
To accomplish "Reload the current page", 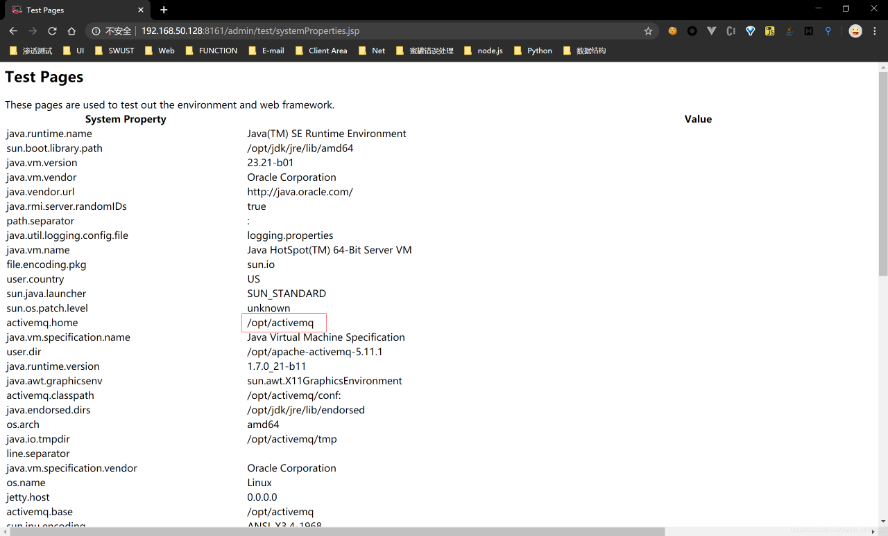I will pyautogui.click(x=52, y=31).
